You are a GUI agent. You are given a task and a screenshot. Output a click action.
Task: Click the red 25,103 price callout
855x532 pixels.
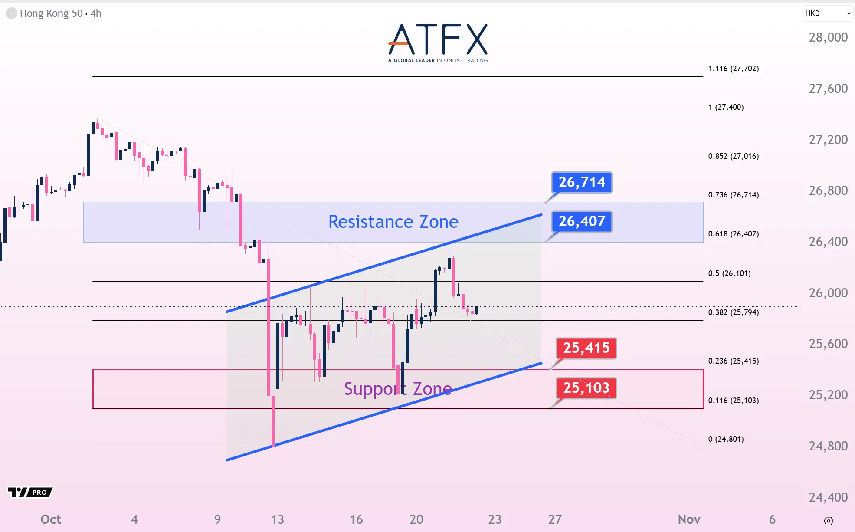pyautogui.click(x=586, y=388)
